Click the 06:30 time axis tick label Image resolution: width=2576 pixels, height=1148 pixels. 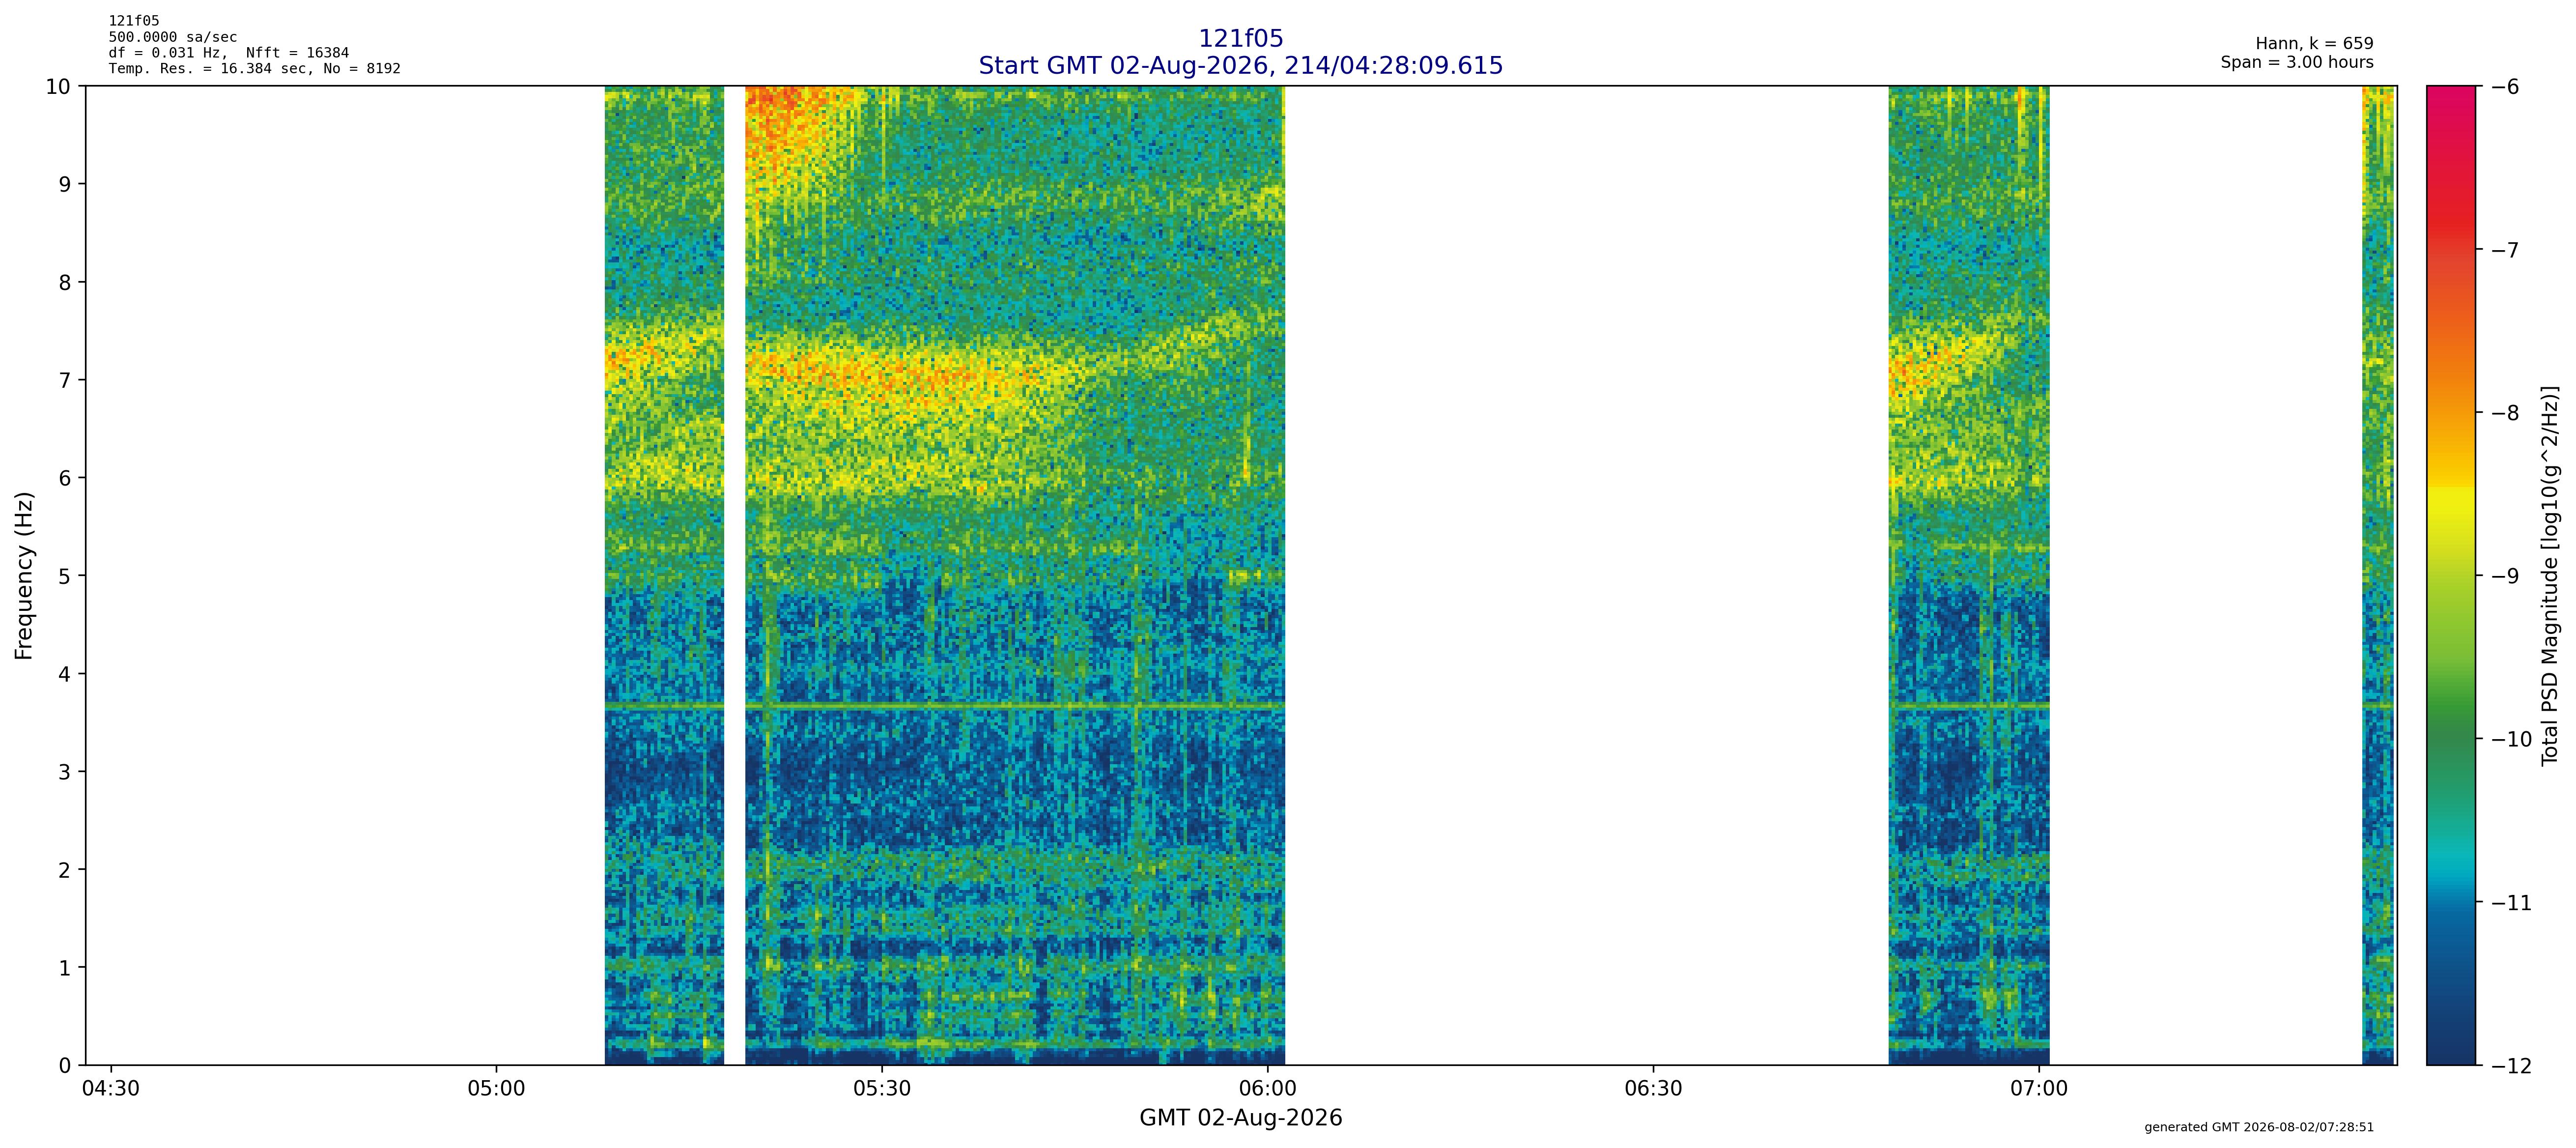click(x=1654, y=1089)
